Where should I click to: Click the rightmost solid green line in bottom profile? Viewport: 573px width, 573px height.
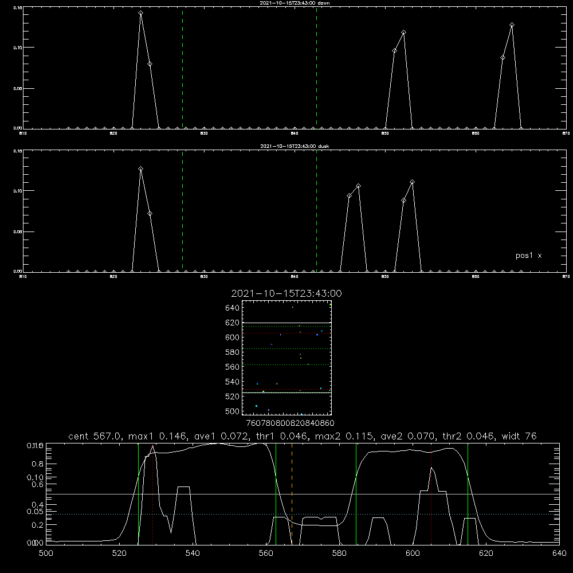point(468,494)
